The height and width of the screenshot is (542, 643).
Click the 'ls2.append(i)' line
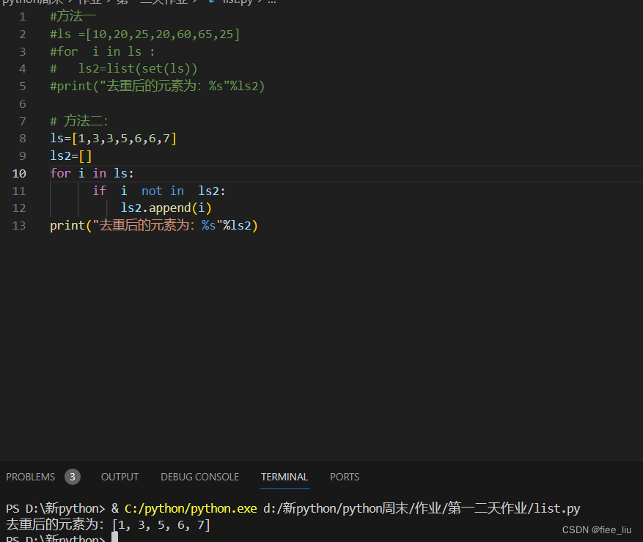[x=166, y=208]
